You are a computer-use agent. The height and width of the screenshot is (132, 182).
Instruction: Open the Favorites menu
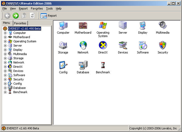coord(37,8)
